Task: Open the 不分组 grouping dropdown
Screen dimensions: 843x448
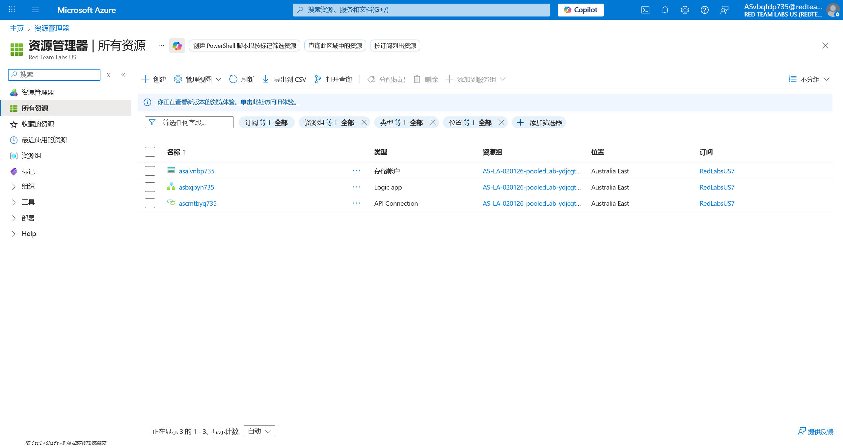Action: 809,79
